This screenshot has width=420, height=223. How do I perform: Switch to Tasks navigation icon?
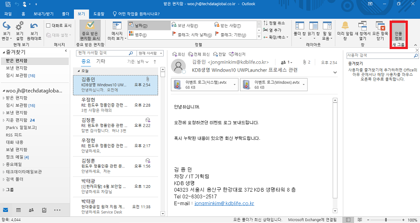(44, 210)
